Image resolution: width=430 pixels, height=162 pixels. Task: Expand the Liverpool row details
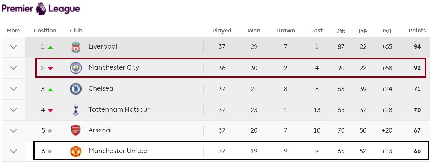13,47
